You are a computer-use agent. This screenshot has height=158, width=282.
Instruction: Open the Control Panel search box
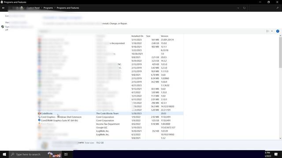[x=264, y=8]
